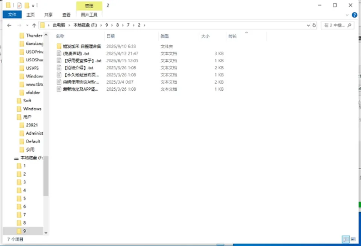
Task: Refresh the current folder view
Action: pyautogui.click(x=314, y=25)
